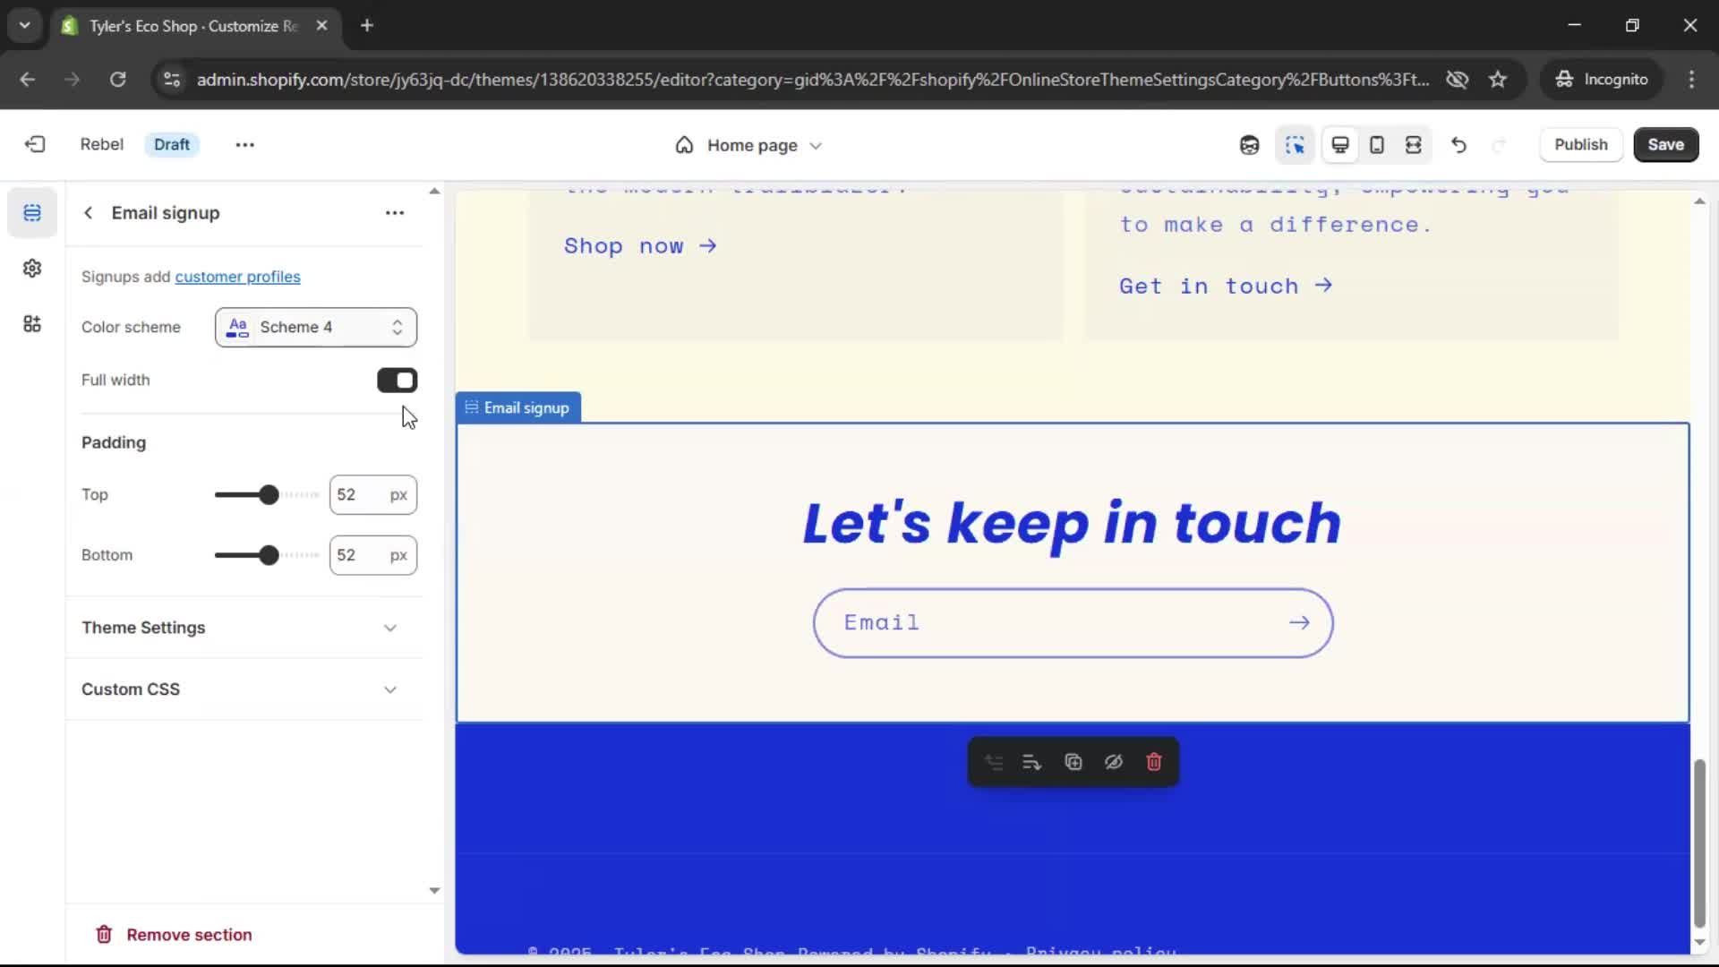Click the exit editor icon
The image size is (1719, 967).
click(x=35, y=145)
